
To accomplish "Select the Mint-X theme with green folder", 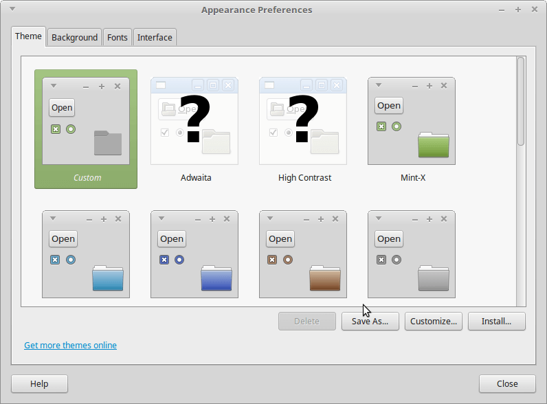I will [412, 129].
